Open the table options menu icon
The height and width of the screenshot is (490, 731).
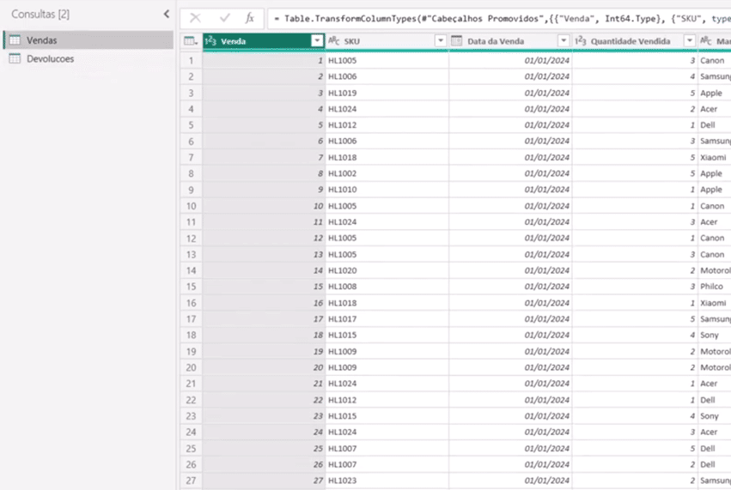pyautogui.click(x=191, y=41)
